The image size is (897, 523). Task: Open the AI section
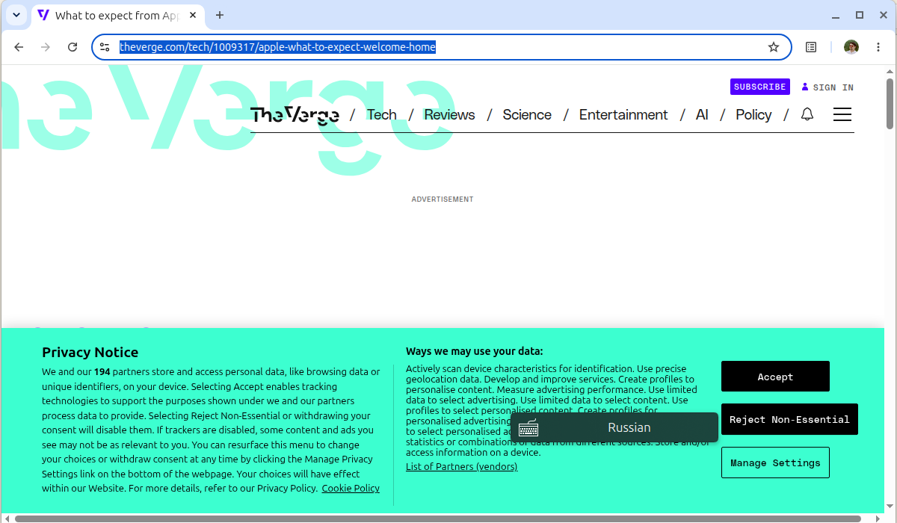tap(702, 114)
